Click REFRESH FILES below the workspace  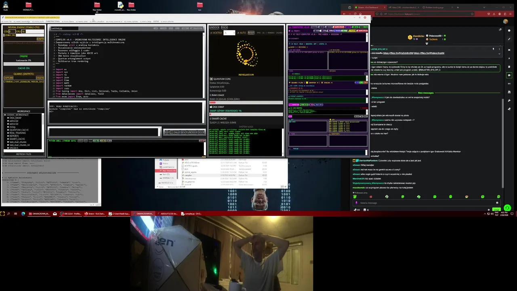pos(23,154)
